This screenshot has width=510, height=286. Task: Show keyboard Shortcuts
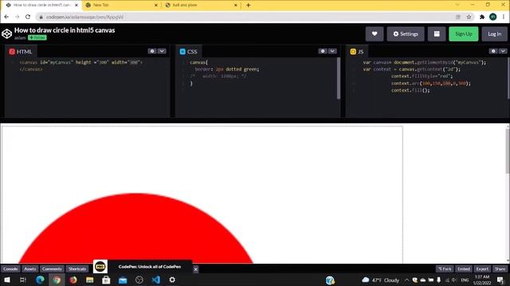pyautogui.click(x=77, y=269)
